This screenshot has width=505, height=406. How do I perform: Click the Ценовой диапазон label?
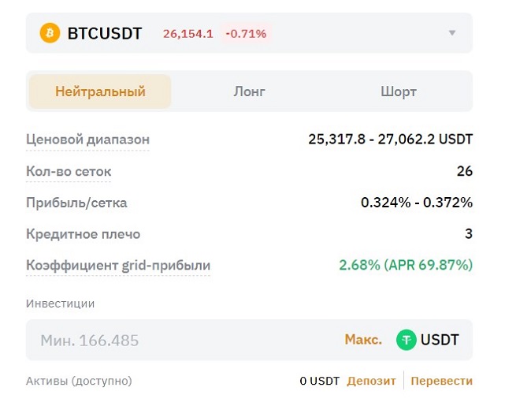pyautogui.click(x=87, y=140)
